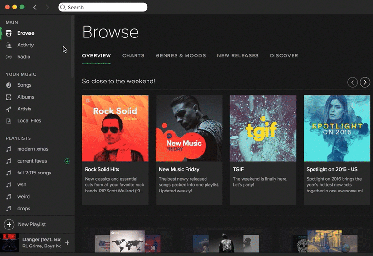Open Browse from sidebar icon
Screen dimensions: 373x256
[x=9, y=33]
